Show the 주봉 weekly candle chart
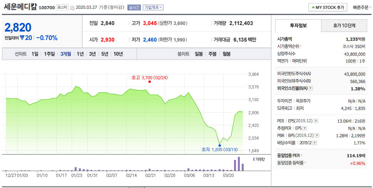The height and width of the screenshot is (188, 373). click(x=212, y=54)
